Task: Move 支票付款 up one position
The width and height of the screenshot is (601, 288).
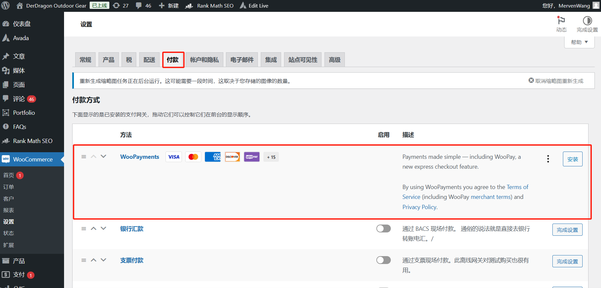Action: click(x=94, y=260)
